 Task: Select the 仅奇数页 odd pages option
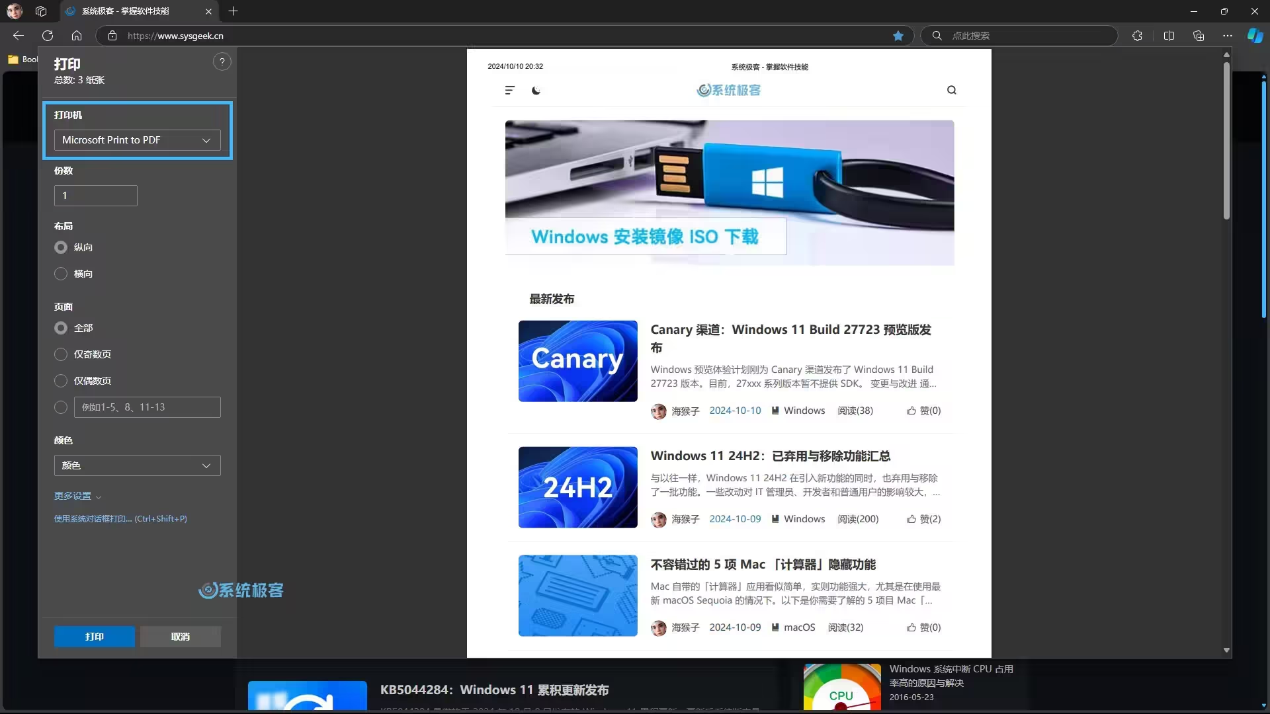pos(61,354)
